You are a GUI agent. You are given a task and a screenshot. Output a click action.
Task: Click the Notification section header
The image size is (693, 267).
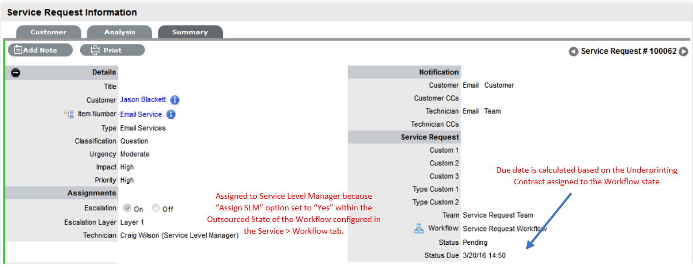click(404, 72)
